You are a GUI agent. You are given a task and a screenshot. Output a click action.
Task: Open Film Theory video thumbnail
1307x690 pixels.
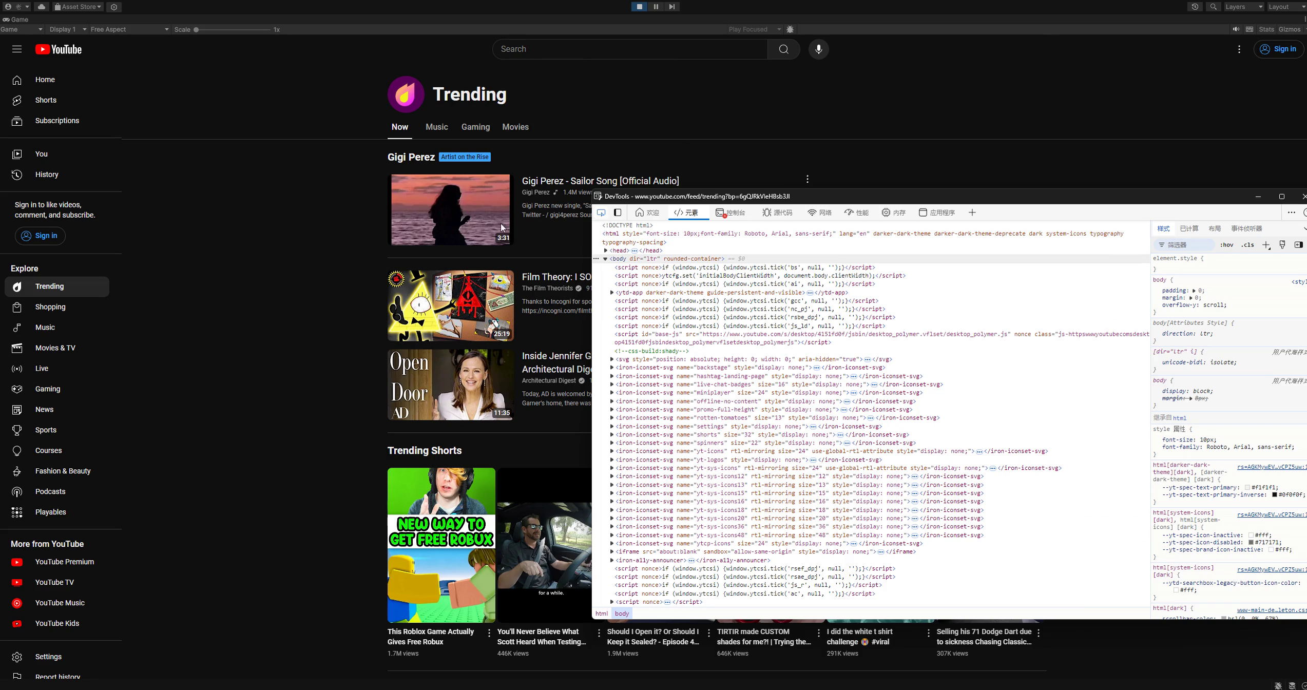click(x=451, y=305)
